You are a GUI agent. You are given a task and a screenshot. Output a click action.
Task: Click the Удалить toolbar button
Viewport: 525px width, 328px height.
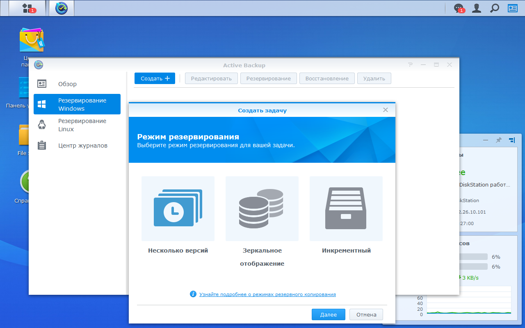[374, 78]
